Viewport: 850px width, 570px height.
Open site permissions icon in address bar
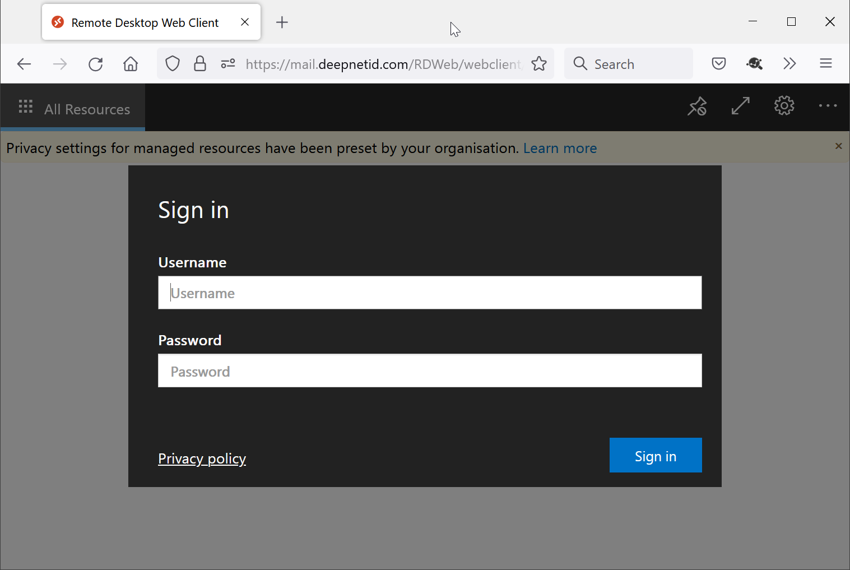pos(228,64)
